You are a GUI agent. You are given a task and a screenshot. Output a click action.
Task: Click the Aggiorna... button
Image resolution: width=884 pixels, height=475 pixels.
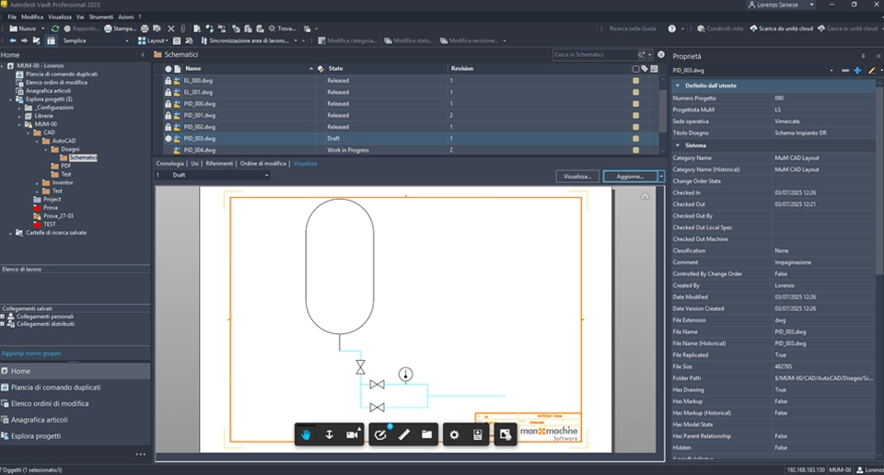click(x=630, y=177)
